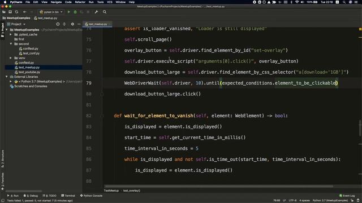Click the Structure vertical side tab
362x203 pixels.
click(x=2, y=159)
